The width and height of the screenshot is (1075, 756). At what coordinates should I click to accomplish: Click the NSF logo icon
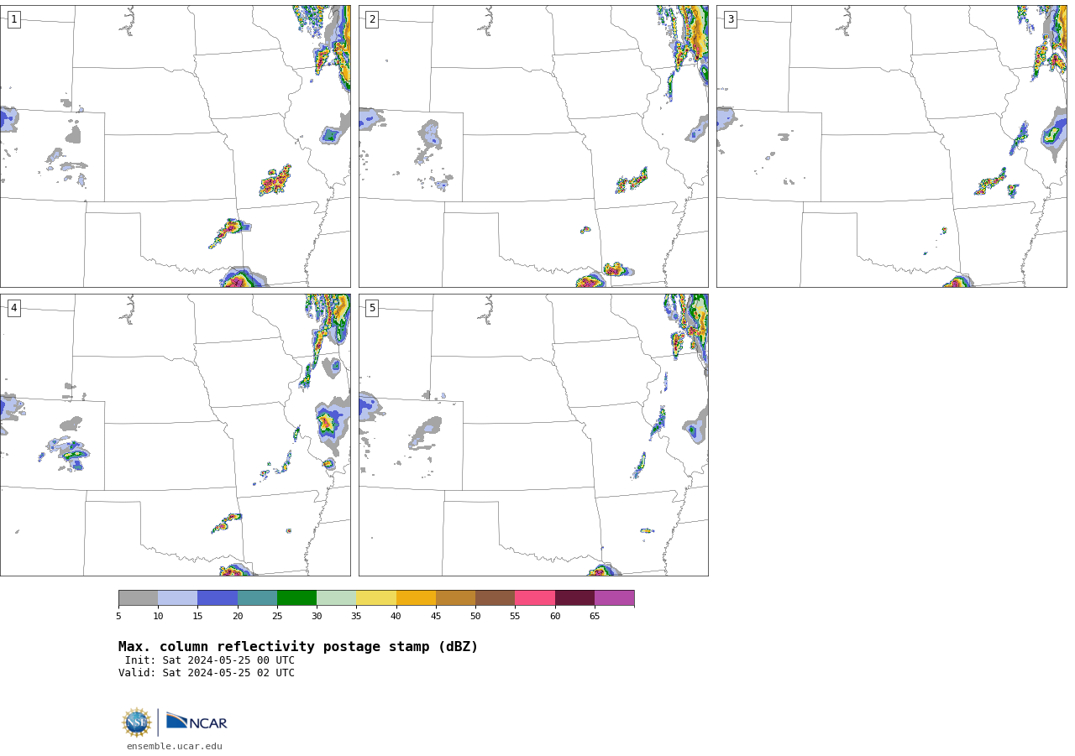(x=137, y=722)
